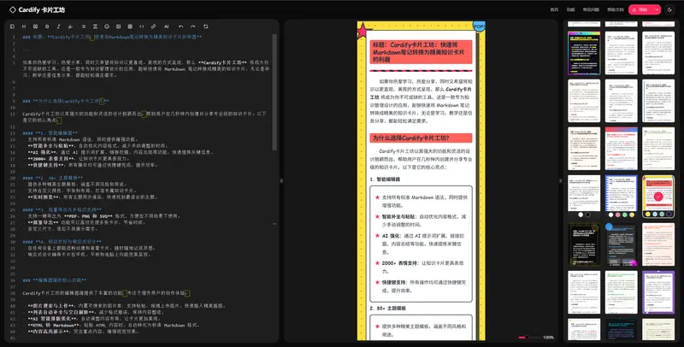
Task: Click the selected yellow pop theme checkmark
Action: [x=658, y=197]
